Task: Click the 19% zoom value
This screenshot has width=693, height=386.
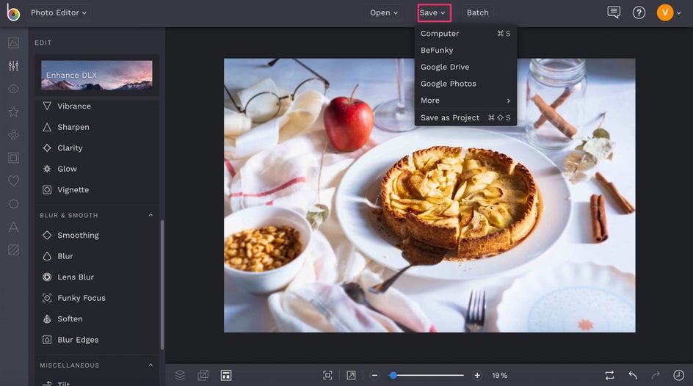Action: [x=499, y=376]
